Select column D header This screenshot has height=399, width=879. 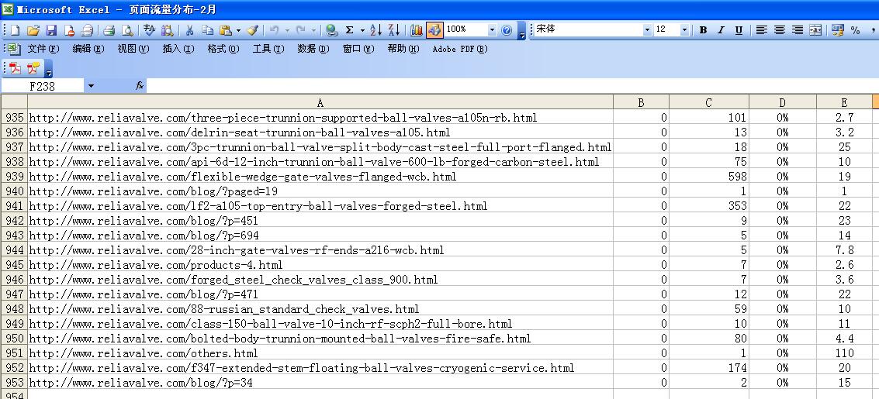click(x=783, y=101)
